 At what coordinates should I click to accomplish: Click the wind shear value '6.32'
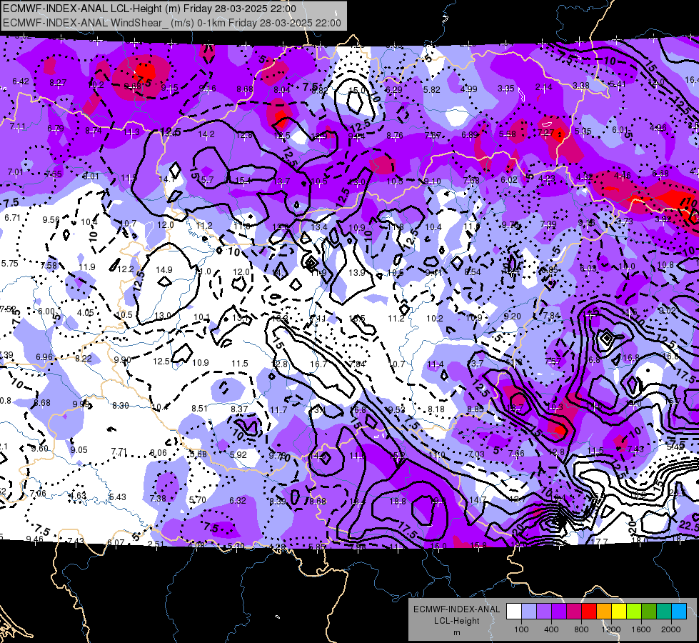click(238, 501)
